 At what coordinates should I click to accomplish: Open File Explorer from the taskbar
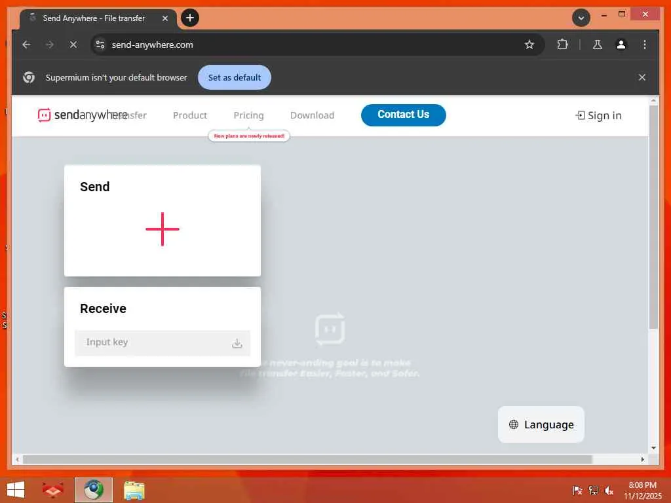[134, 490]
